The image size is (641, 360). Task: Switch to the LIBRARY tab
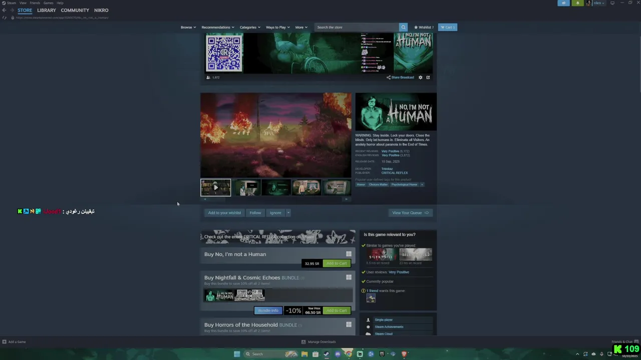[47, 10]
